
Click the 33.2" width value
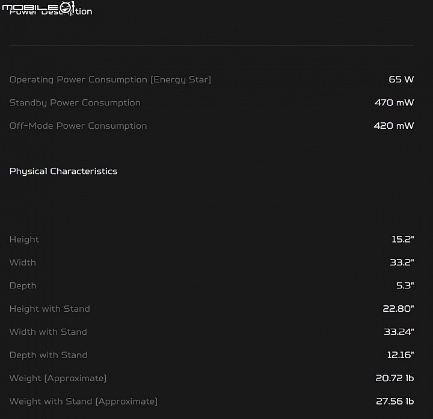click(402, 262)
